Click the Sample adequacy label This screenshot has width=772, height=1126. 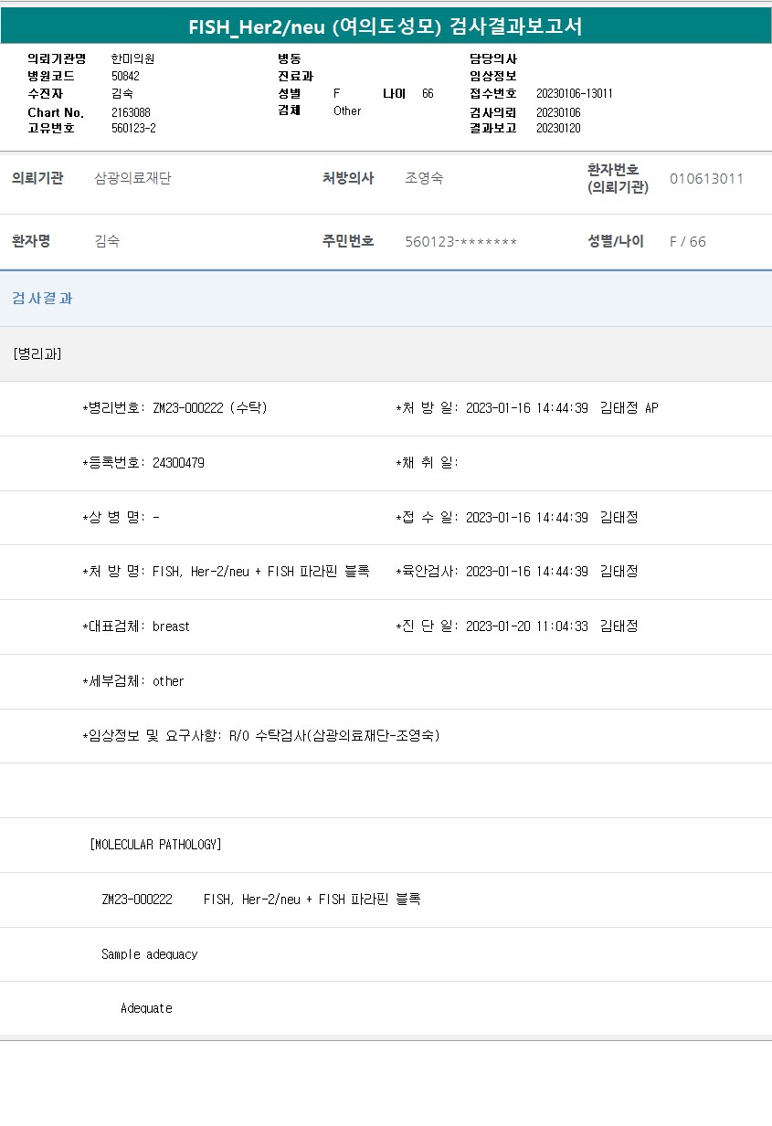click(x=149, y=954)
